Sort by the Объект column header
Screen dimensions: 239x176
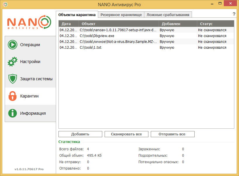coord(119,24)
